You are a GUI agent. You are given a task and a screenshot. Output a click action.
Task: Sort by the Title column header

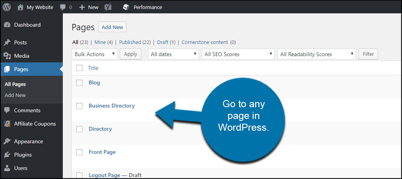[x=93, y=68]
